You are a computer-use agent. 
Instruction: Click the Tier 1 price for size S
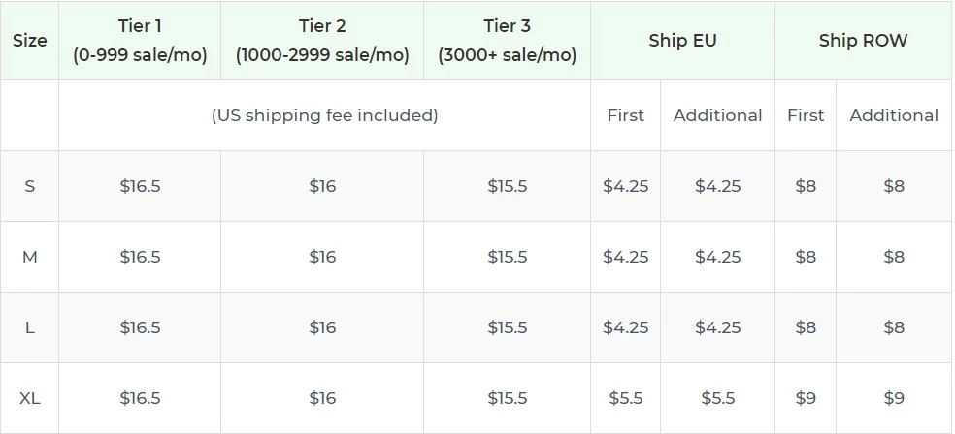click(x=140, y=186)
